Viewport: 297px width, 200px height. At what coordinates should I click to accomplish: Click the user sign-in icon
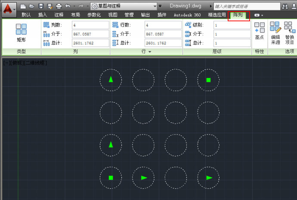[294, 6]
